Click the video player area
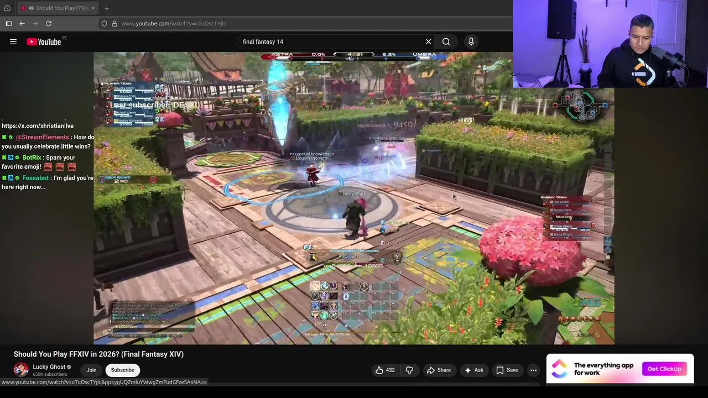Screen dimensions: 708x398 [x=353, y=198]
